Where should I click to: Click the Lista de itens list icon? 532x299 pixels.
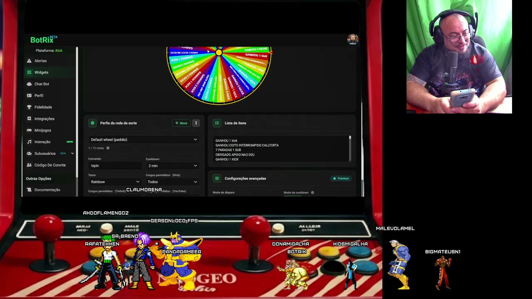click(217, 123)
